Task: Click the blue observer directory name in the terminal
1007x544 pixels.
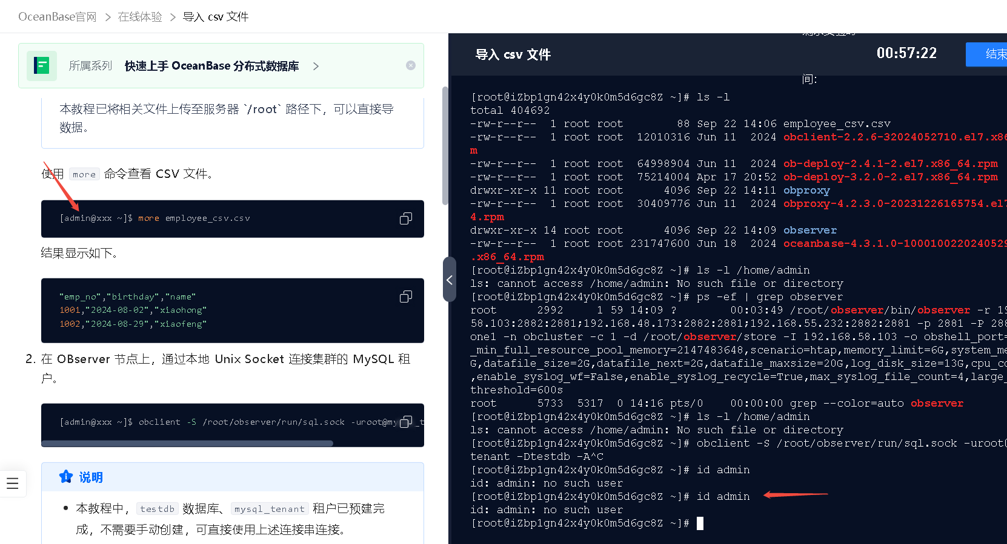Action: click(810, 230)
